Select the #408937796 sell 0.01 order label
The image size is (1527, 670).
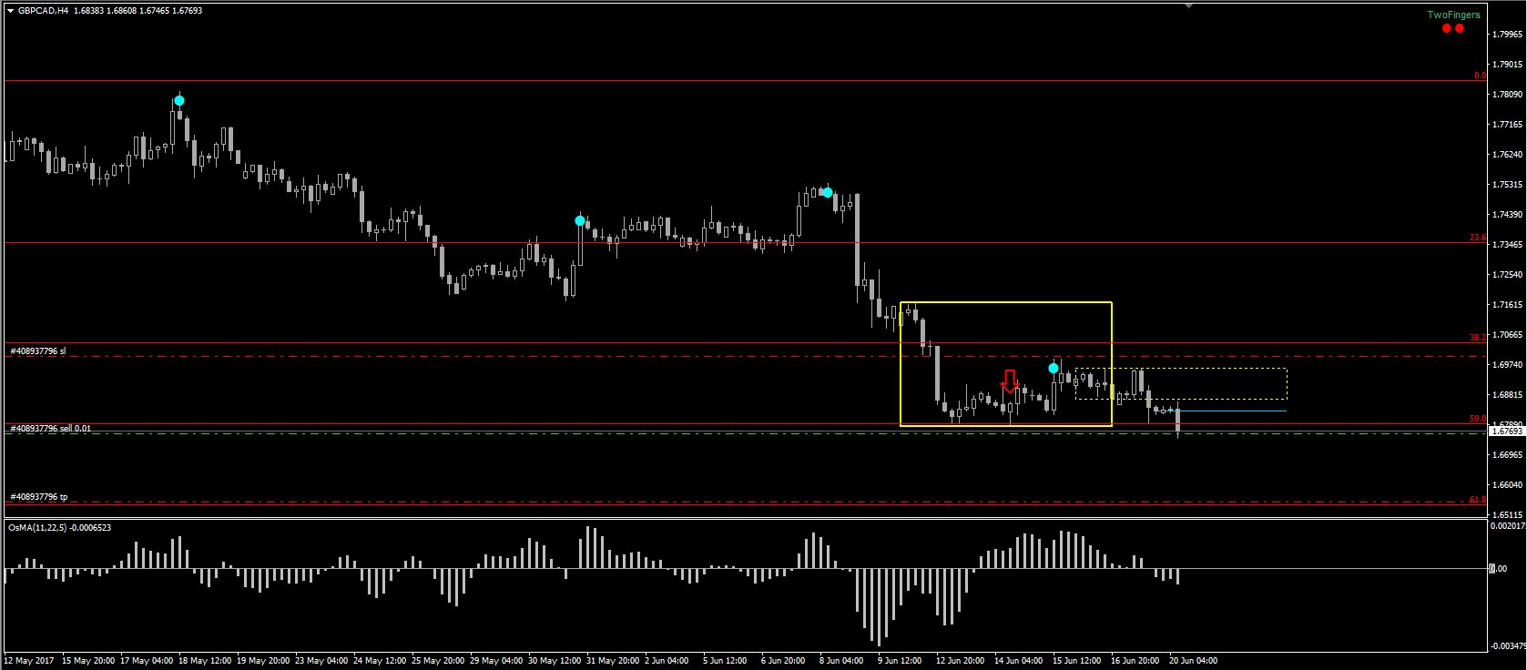[51, 427]
